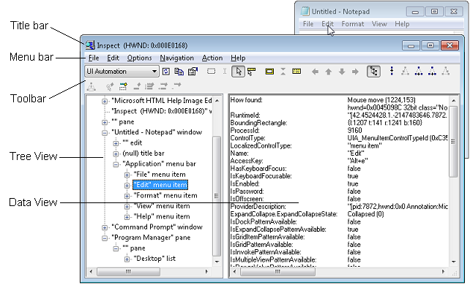Open the Edit menu in Inspect
470x285 pixels.
[113, 58]
